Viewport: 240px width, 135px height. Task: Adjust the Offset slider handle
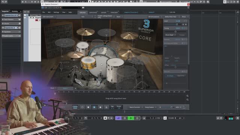point(175,67)
